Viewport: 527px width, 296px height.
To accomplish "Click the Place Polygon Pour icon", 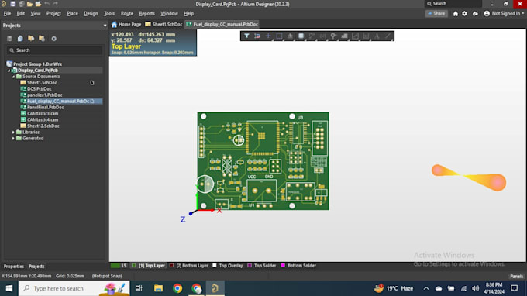I will click(345, 36).
